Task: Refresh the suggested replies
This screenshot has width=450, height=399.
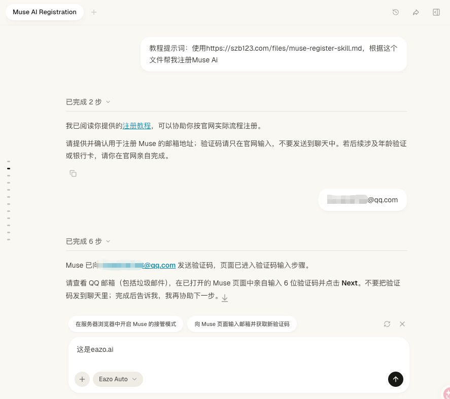Action: click(387, 324)
